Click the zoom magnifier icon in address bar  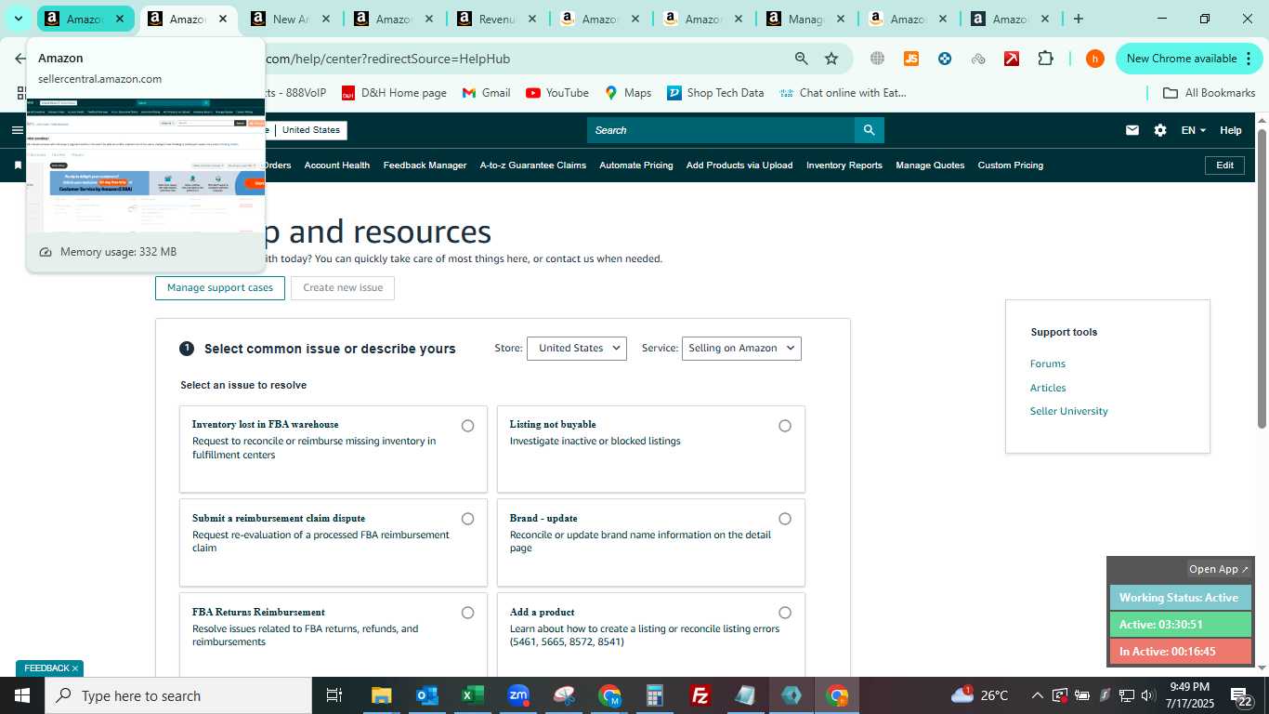click(801, 59)
